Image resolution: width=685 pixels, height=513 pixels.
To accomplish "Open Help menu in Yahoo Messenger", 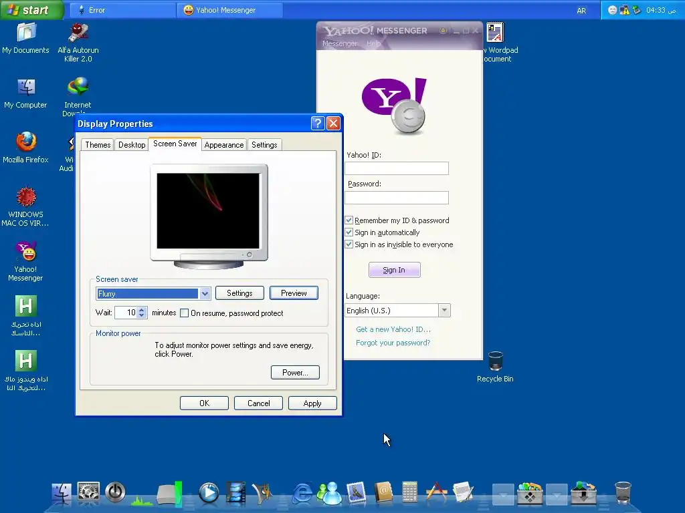I will 373,43.
